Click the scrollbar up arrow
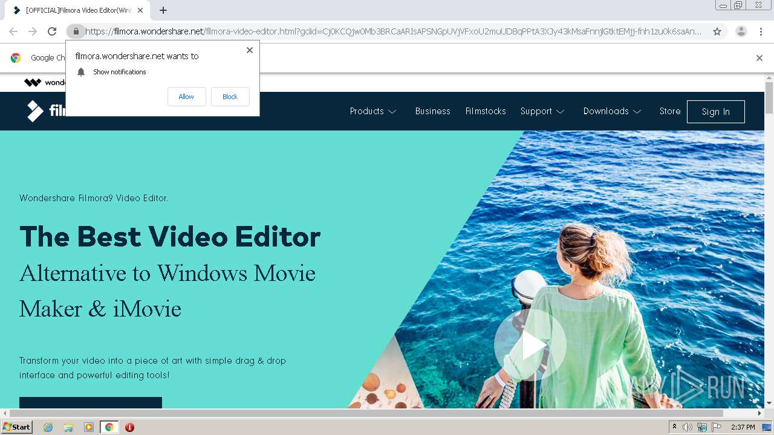Viewport: 774px width, 435px height. click(769, 78)
